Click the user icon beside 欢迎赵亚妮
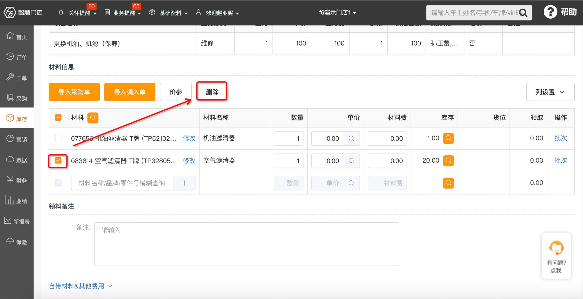The height and width of the screenshot is (299, 583). point(199,13)
